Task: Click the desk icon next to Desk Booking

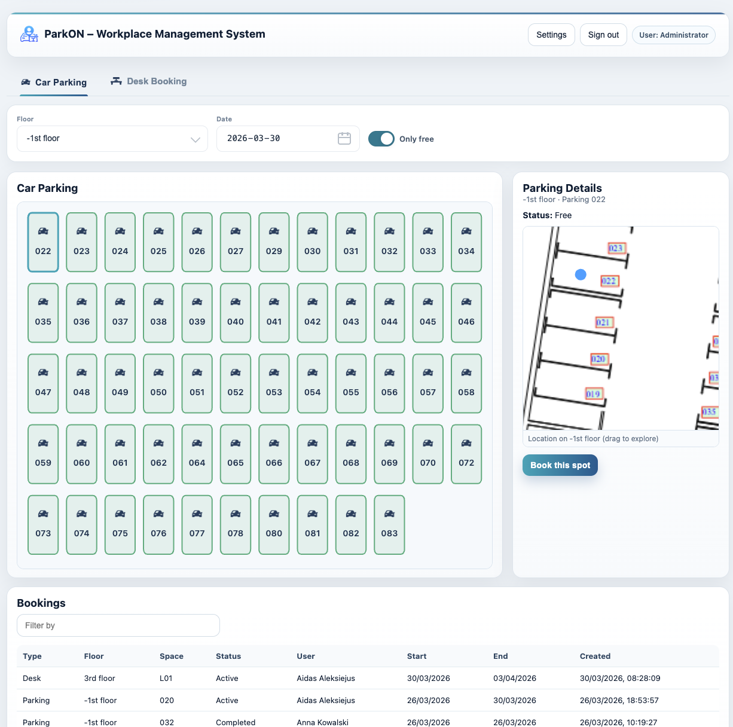Action: click(x=115, y=80)
